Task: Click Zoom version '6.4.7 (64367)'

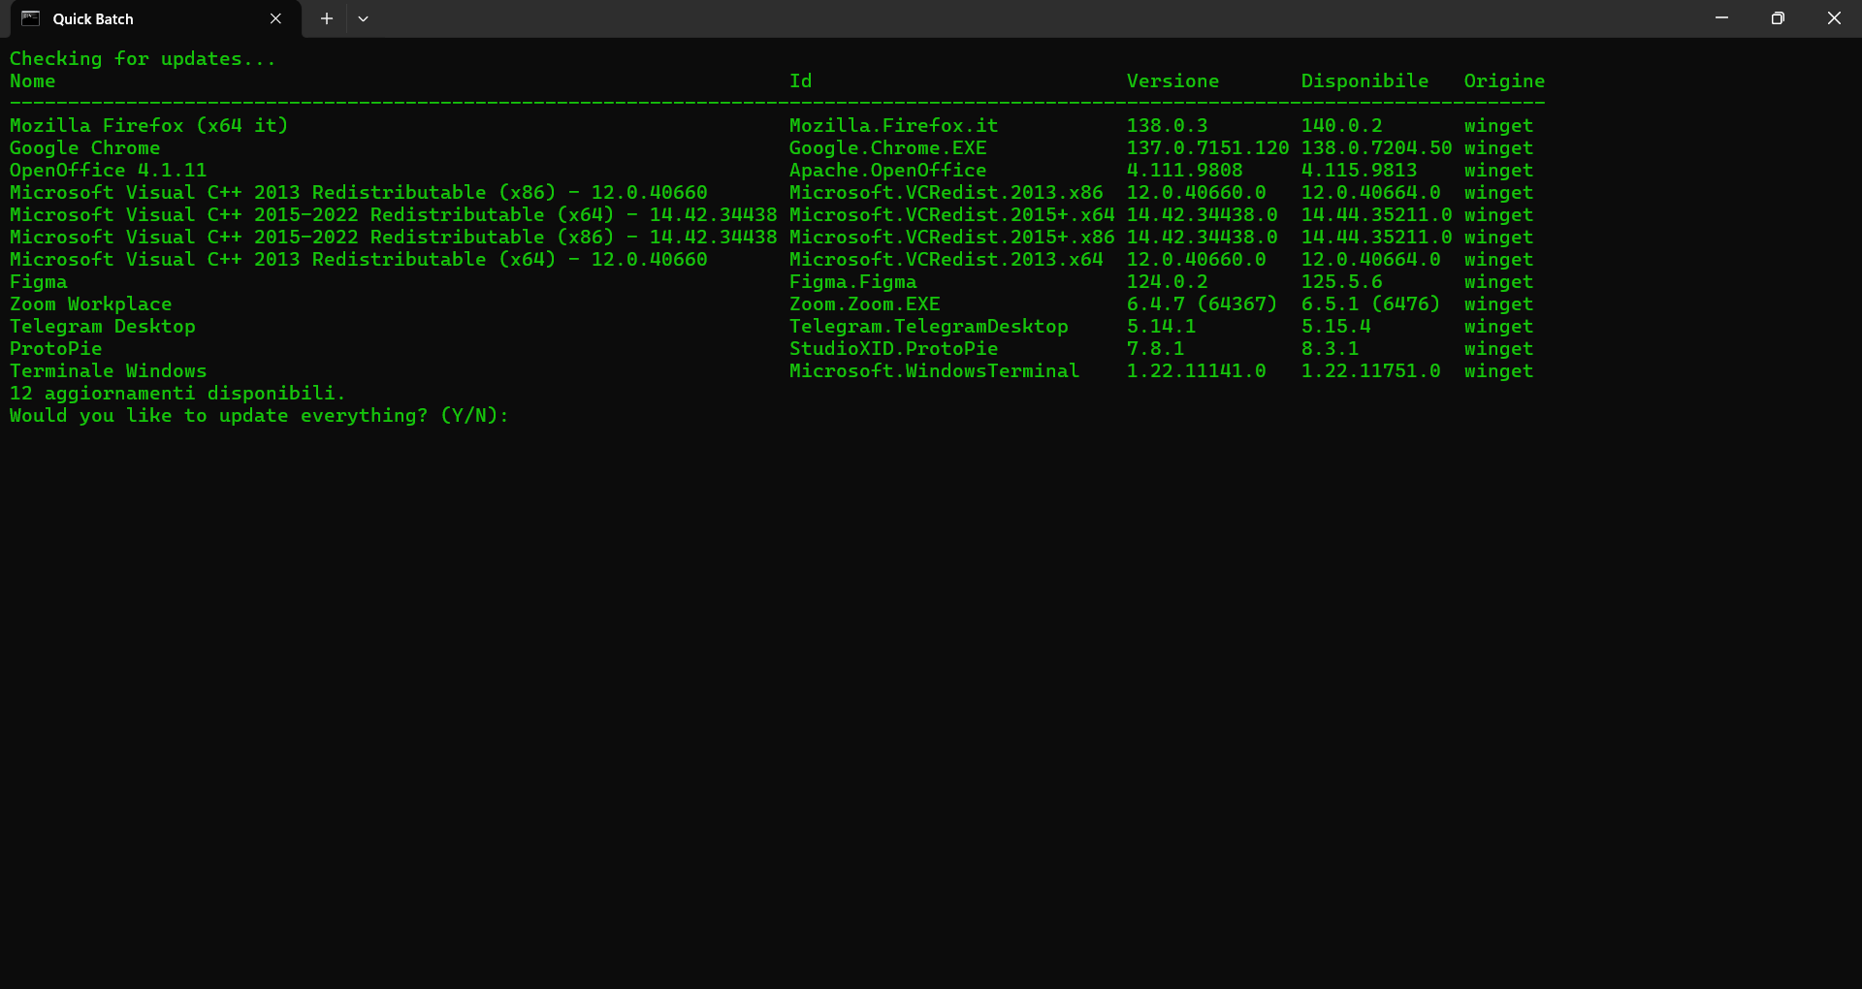Action: point(1203,304)
